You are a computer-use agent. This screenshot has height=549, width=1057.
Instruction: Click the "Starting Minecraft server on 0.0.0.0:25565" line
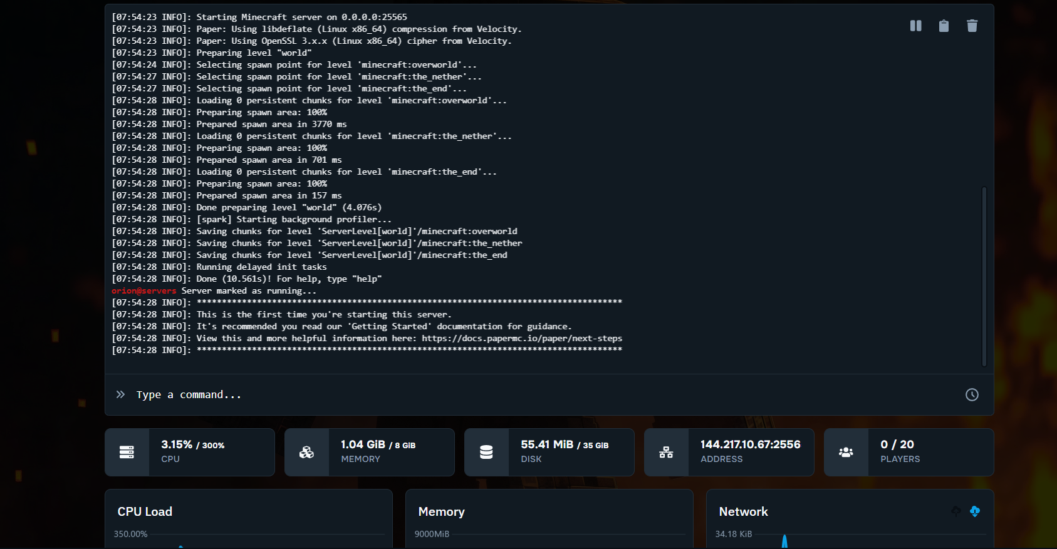(x=259, y=18)
